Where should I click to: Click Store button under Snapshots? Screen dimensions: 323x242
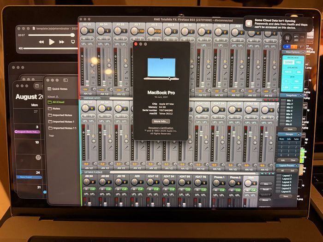(x=290, y=129)
